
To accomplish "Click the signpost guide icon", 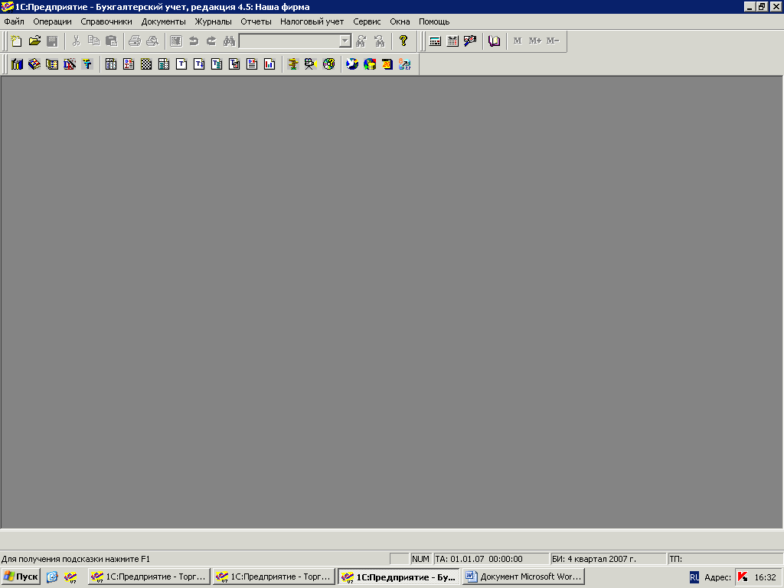I will [293, 64].
